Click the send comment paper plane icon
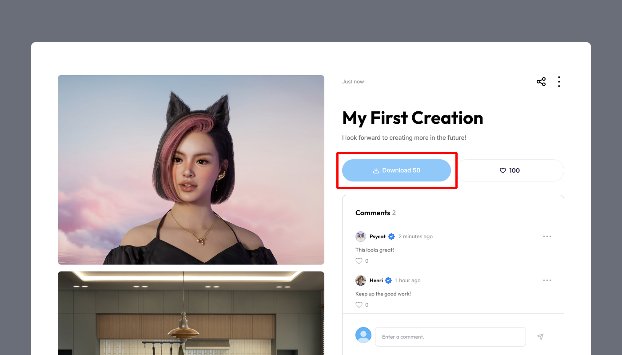 (x=540, y=337)
